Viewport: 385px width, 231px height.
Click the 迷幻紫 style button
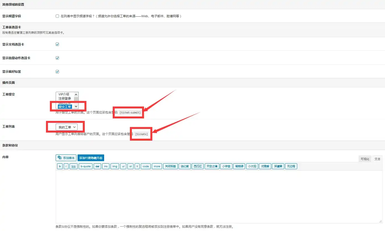[x=185, y=166]
